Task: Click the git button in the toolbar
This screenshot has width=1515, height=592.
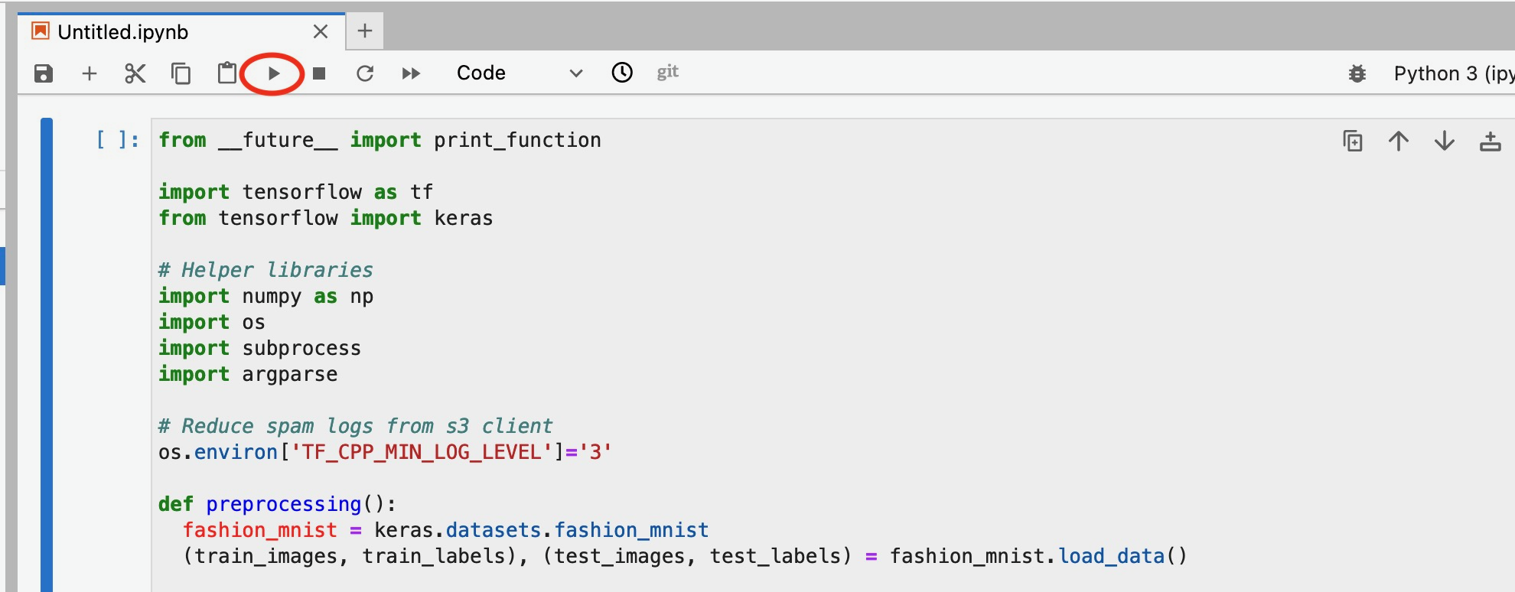Action: (667, 72)
